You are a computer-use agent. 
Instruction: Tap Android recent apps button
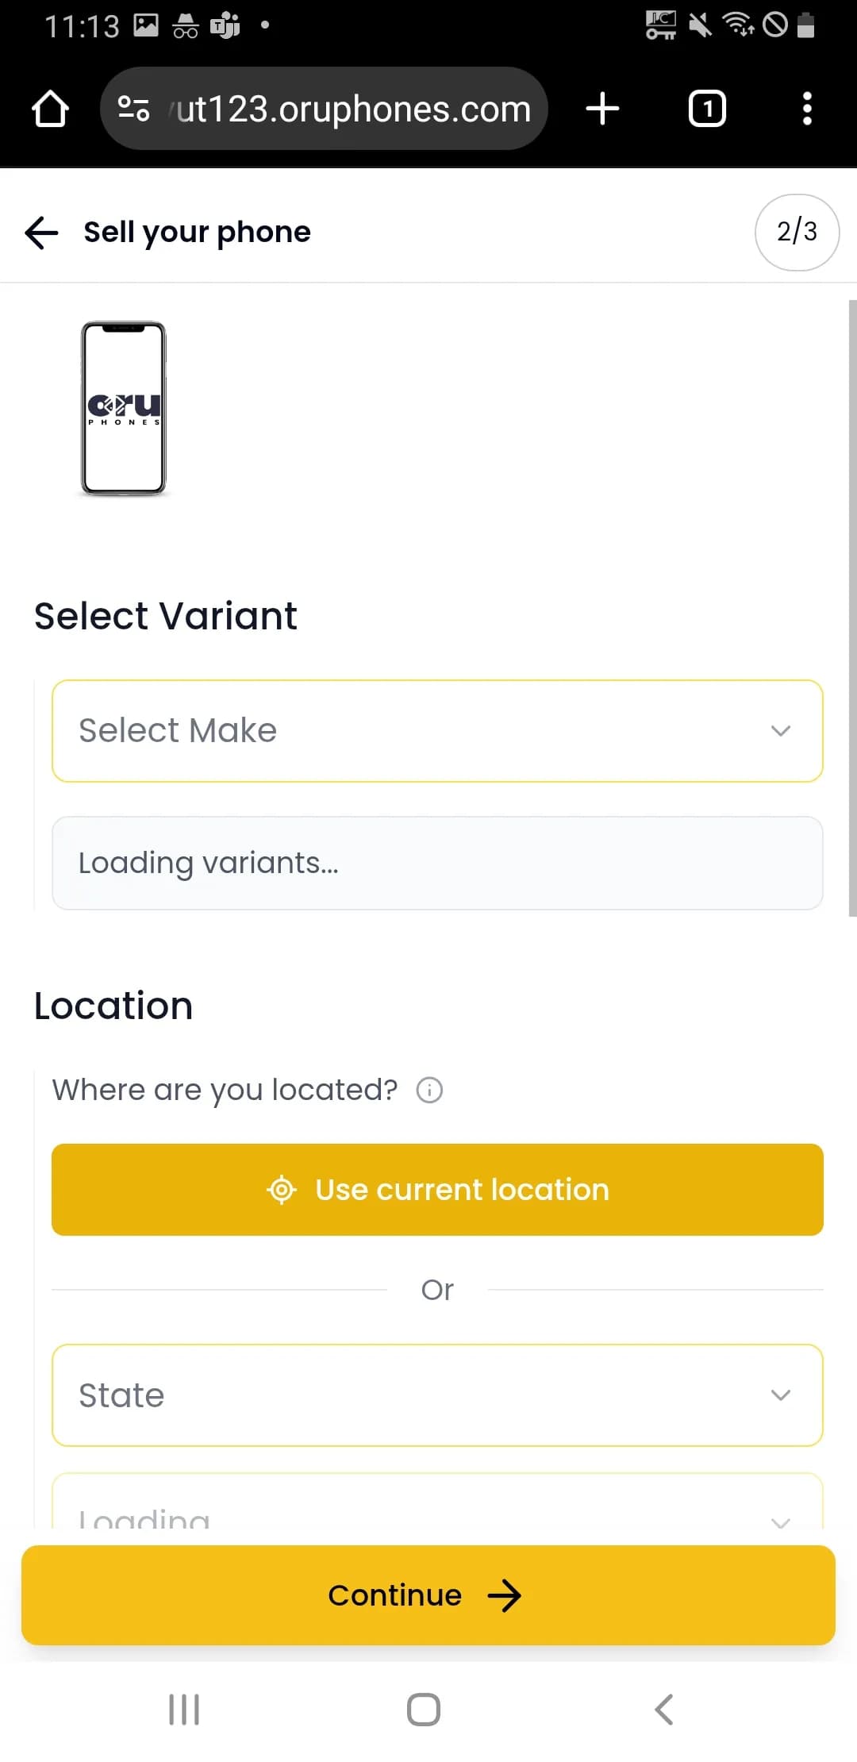pos(184,1710)
